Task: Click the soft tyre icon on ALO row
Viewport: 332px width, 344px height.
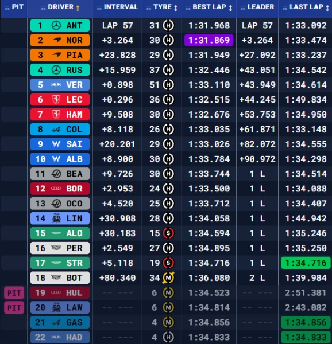Action: coord(168,233)
